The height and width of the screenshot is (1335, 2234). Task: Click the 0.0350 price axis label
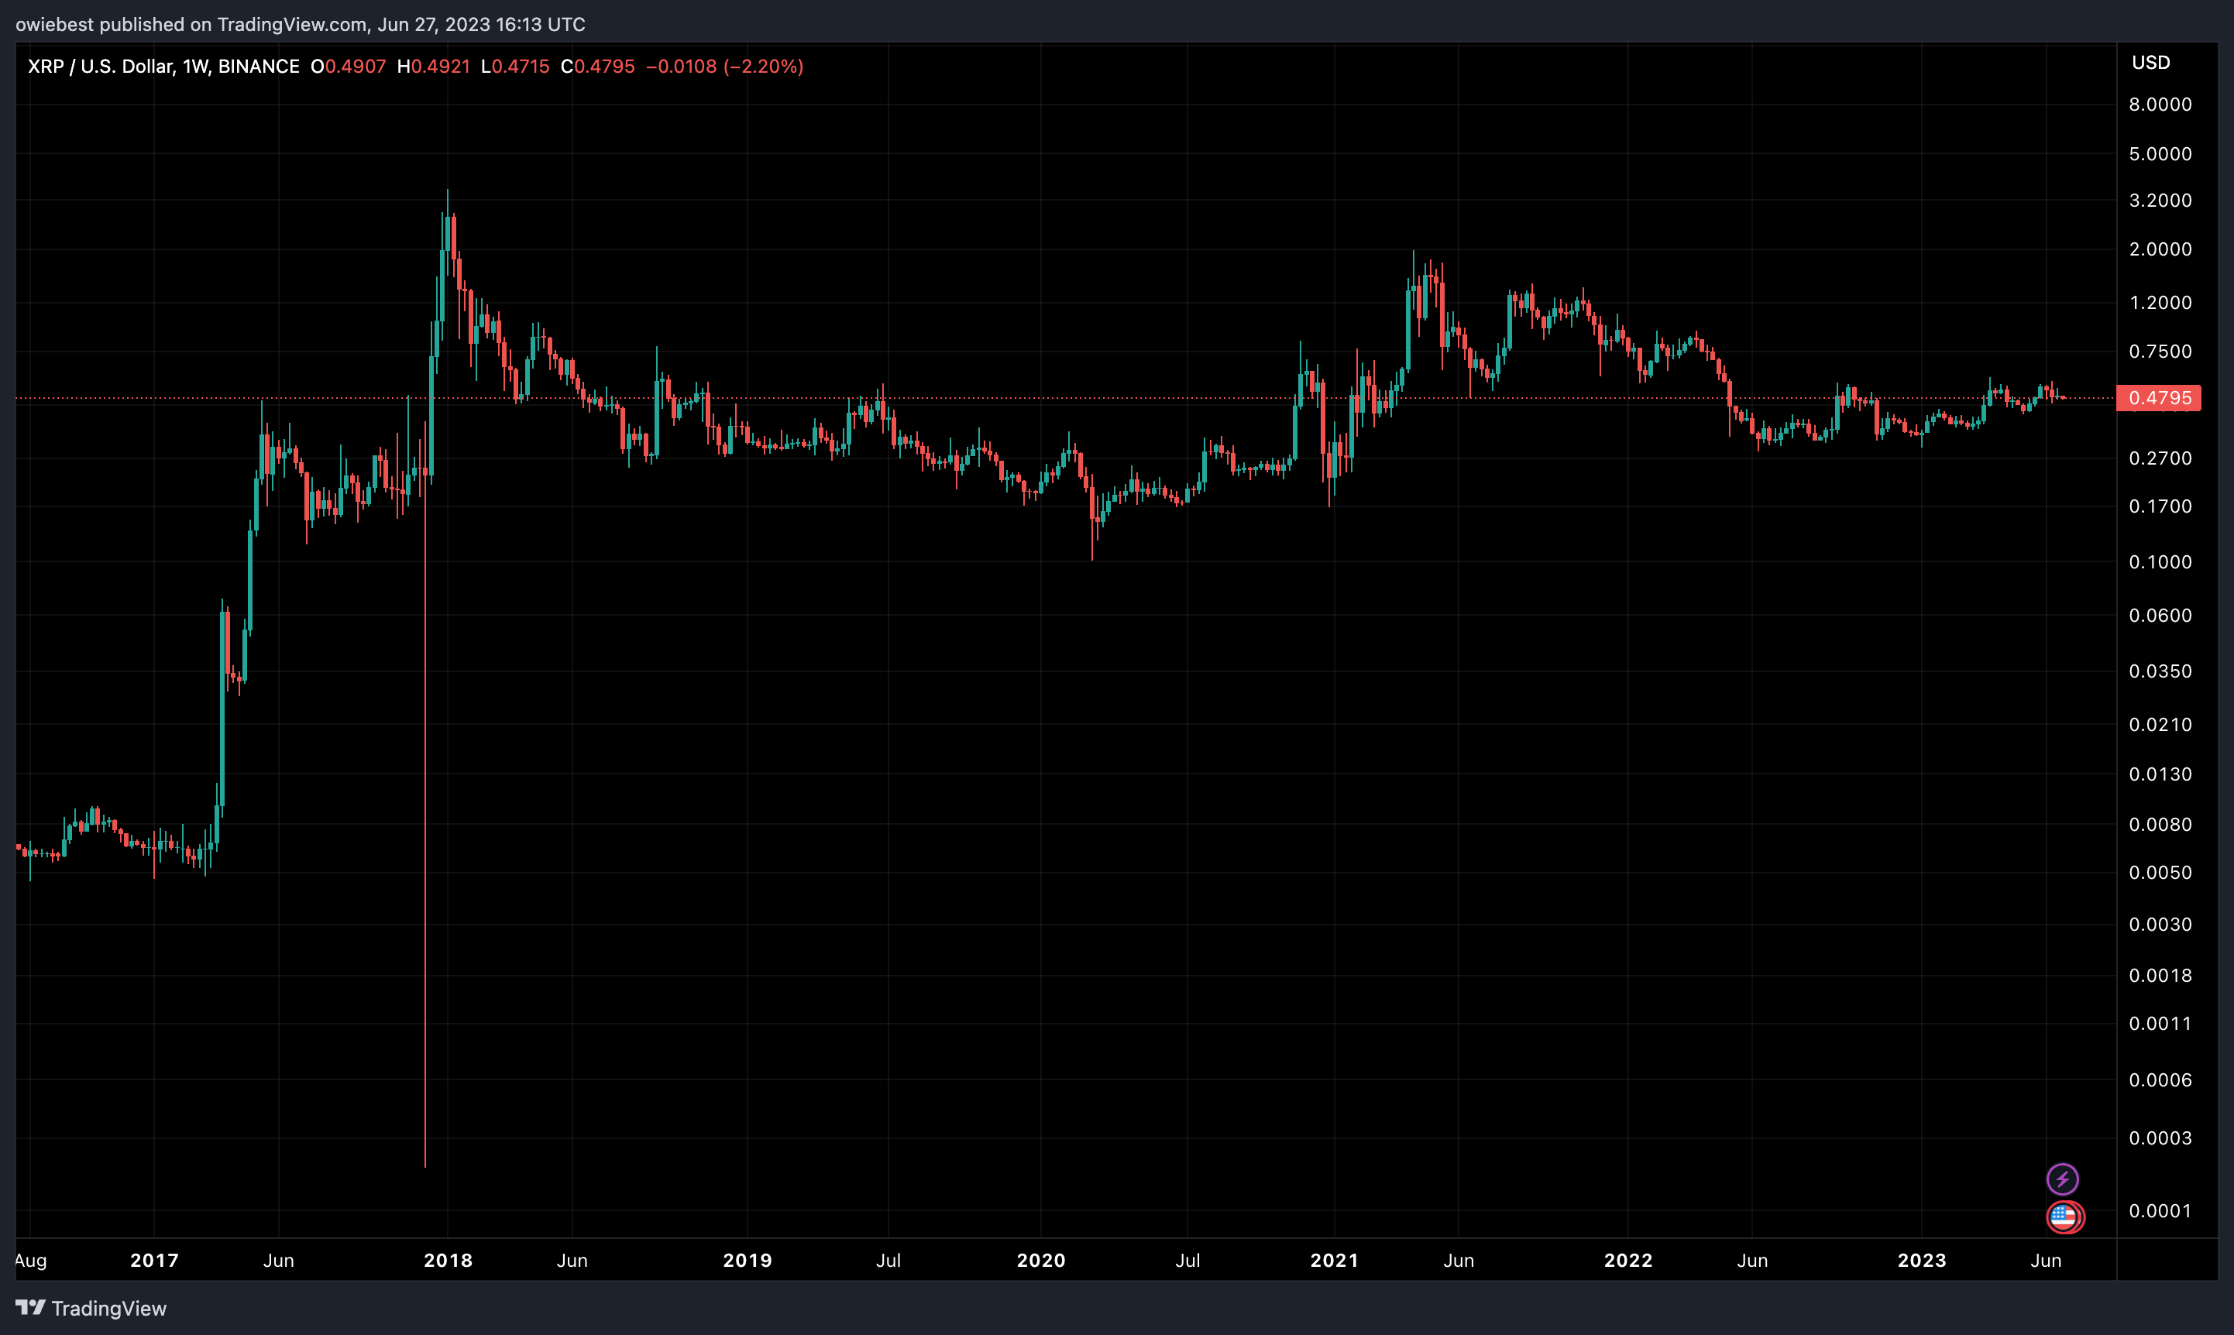[x=2160, y=671]
